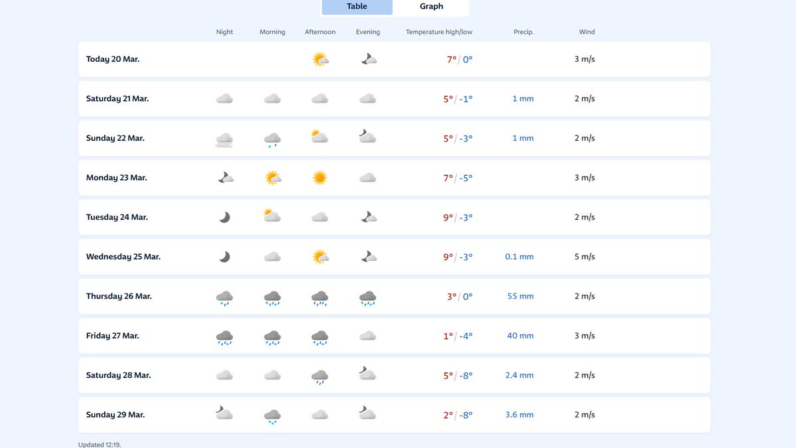
Task: Click Wednesday 25 Mar. afternoon sun-cloud icon
Action: [320, 257]
